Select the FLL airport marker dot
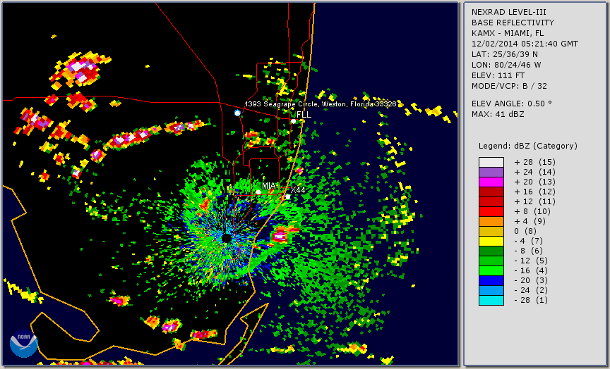 click(293, 121)
